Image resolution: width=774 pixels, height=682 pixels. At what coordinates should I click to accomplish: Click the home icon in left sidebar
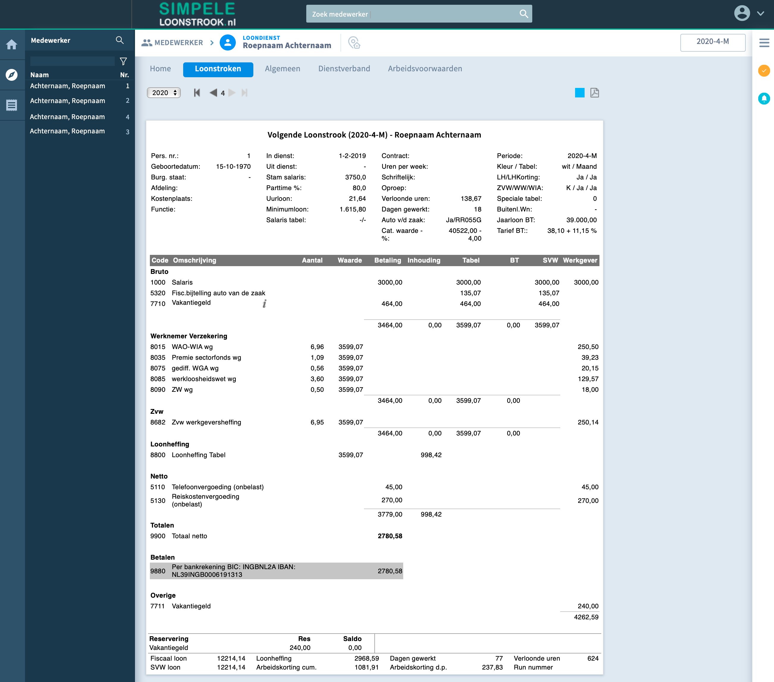(x=12, y=45)
